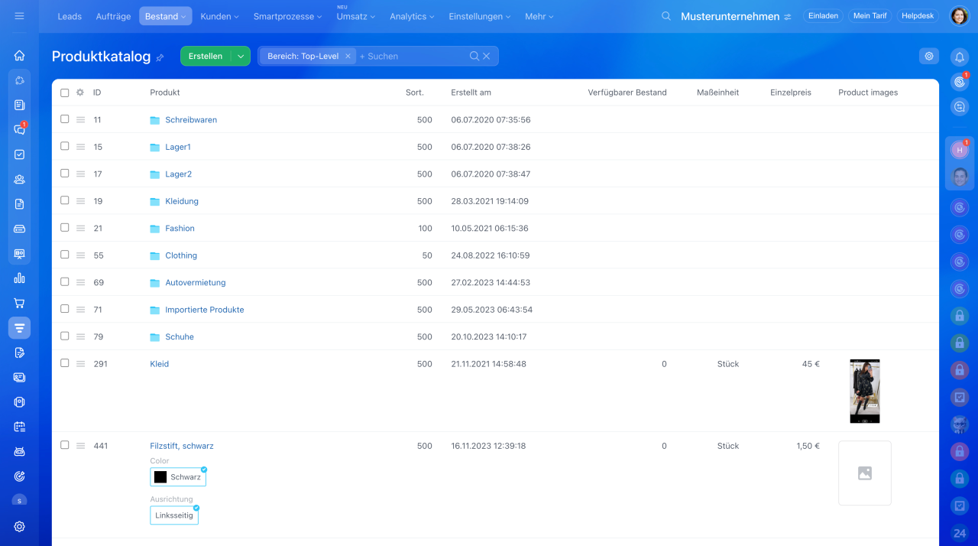Viewport: 978px width, 546px height.
Task: Open user profile avatar at top right
Action: (x=959, y=16)
